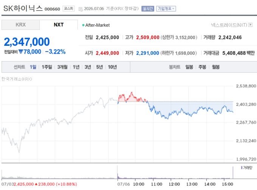Switch to 주봉 candle chart
The width and height of the screenshot is (257, 190).
pyautogui.click(x=202, y=67)
